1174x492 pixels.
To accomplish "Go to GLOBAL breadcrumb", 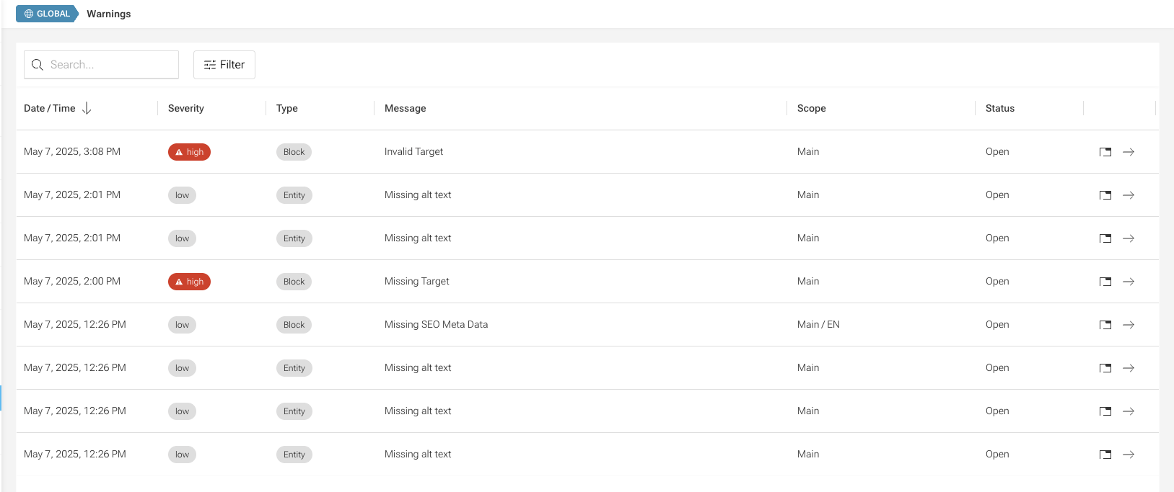I will 47,14.
